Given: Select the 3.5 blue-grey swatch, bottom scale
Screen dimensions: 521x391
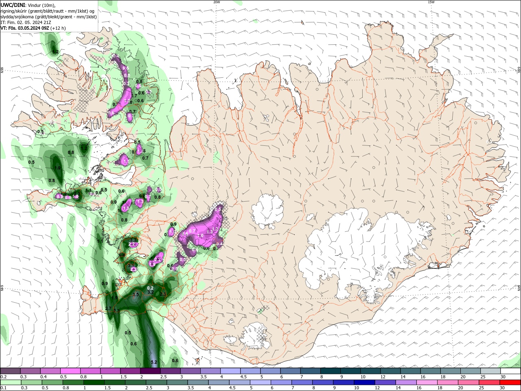Looking at the screenshot, I should 198,382.
